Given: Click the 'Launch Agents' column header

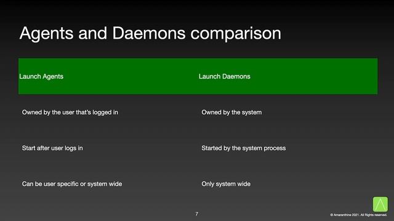Looking at the screenshot, I should pyautogui.click(x=41, y=76).
